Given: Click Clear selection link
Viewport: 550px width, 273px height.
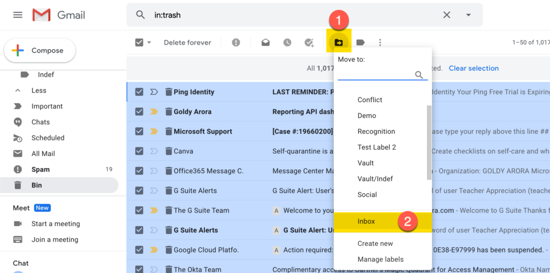Looking at the screenshot, I should (474, 68).
